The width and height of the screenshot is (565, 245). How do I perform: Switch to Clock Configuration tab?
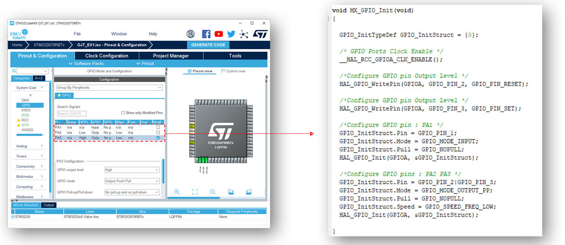click(x=107, y=56)
